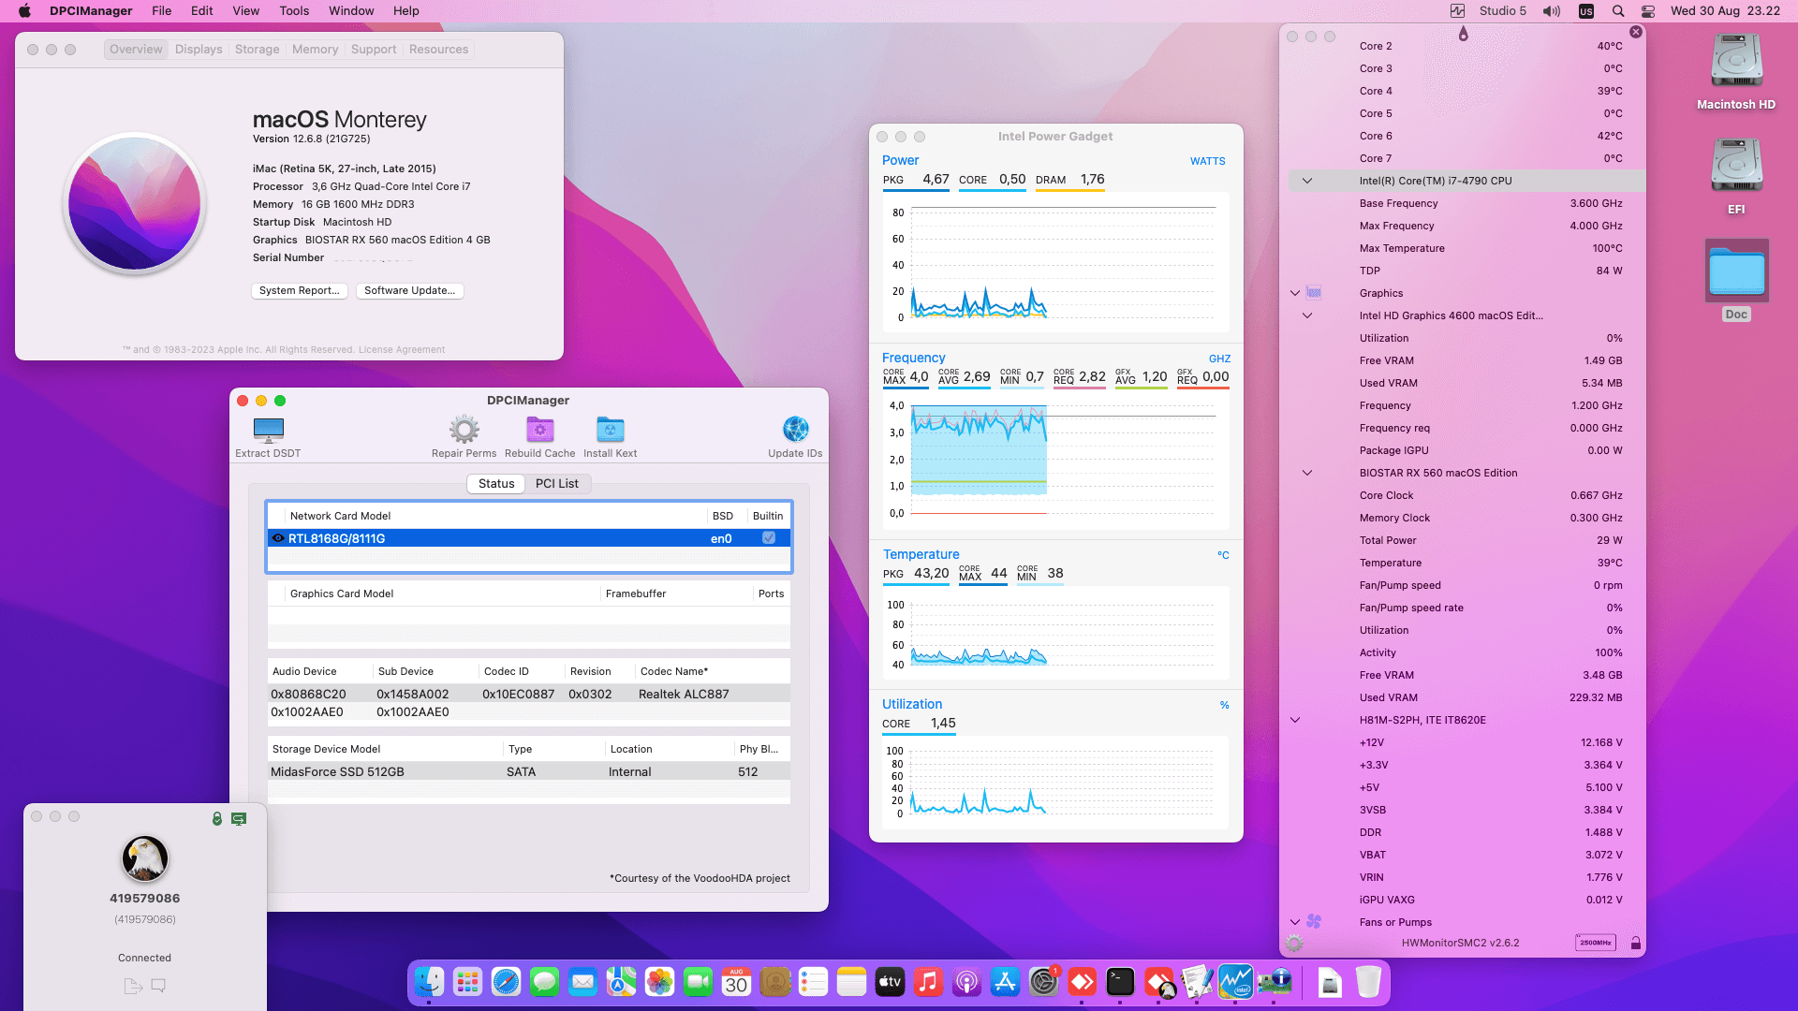
Task: Click the Codec Name* column header
Action: coord(713,671)
